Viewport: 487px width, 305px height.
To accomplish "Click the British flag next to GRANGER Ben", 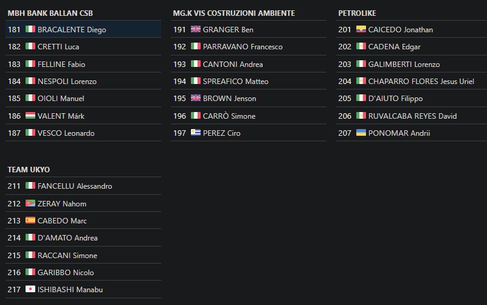I will tap(196, 29).
